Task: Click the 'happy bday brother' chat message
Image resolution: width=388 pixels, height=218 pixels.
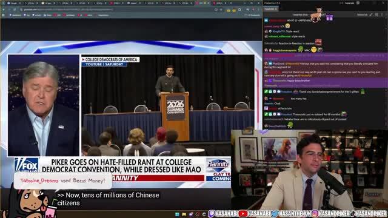Action: (298, 81)
